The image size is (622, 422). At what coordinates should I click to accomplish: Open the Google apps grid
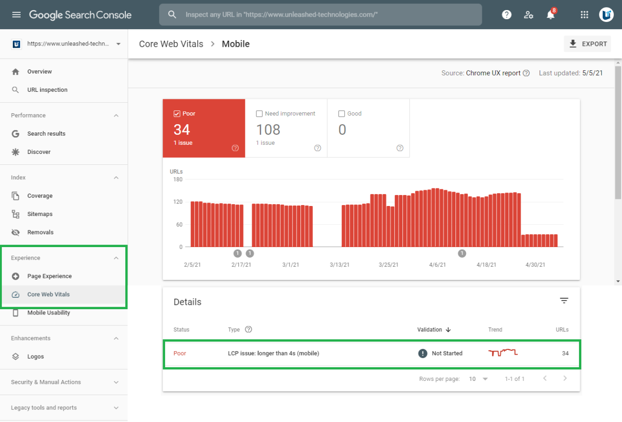(x=584, y=15)
